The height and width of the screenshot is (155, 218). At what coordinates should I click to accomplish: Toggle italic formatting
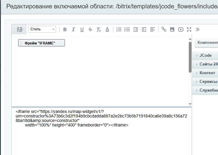pos(73,29)
